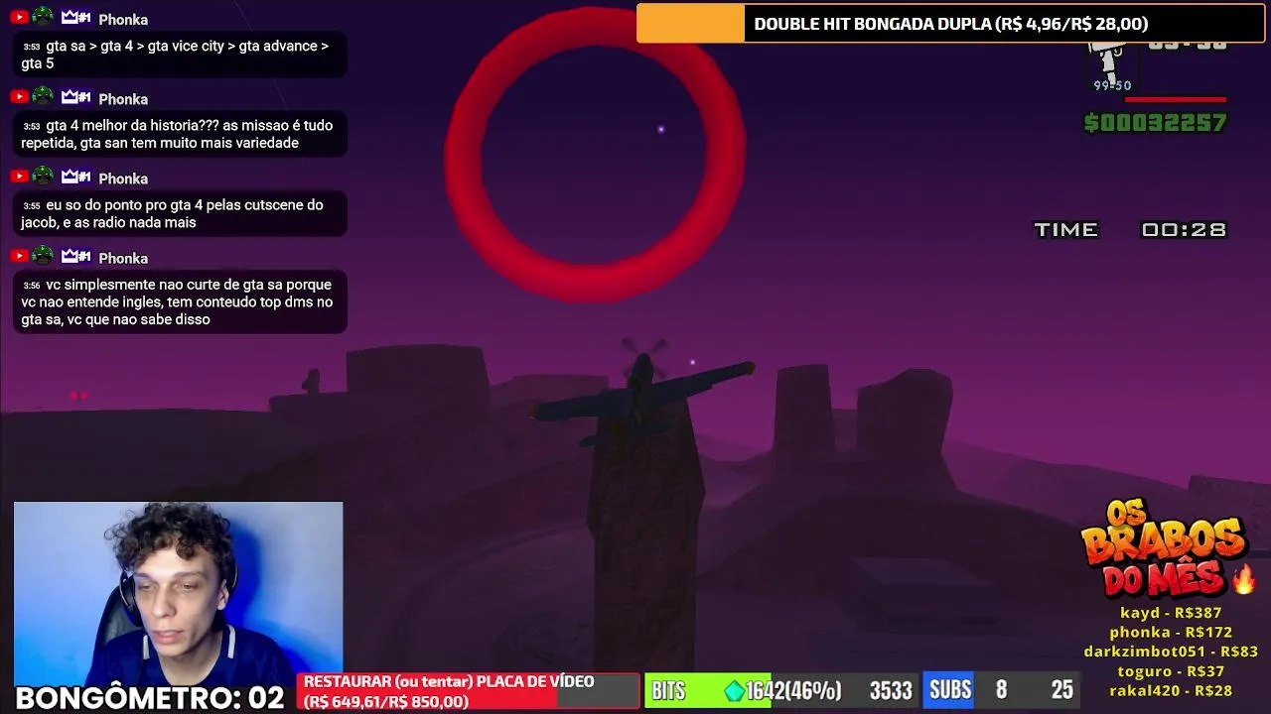The height and width of the screenshot is (714, 1271).
Task: Open Phonka's avatar above the 'vc simplesmente nao curte' message
Action: click(x=43, y=255)
